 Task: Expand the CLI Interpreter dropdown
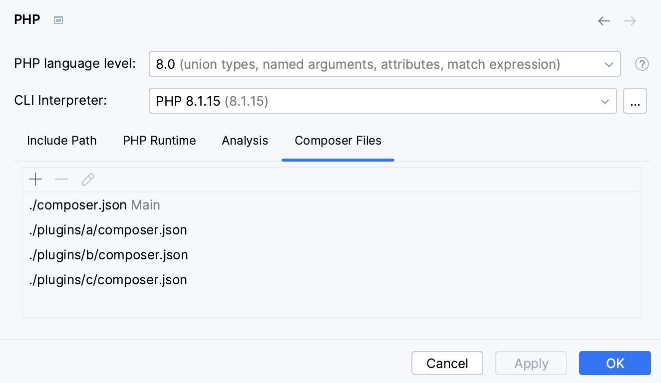[606, 101]
